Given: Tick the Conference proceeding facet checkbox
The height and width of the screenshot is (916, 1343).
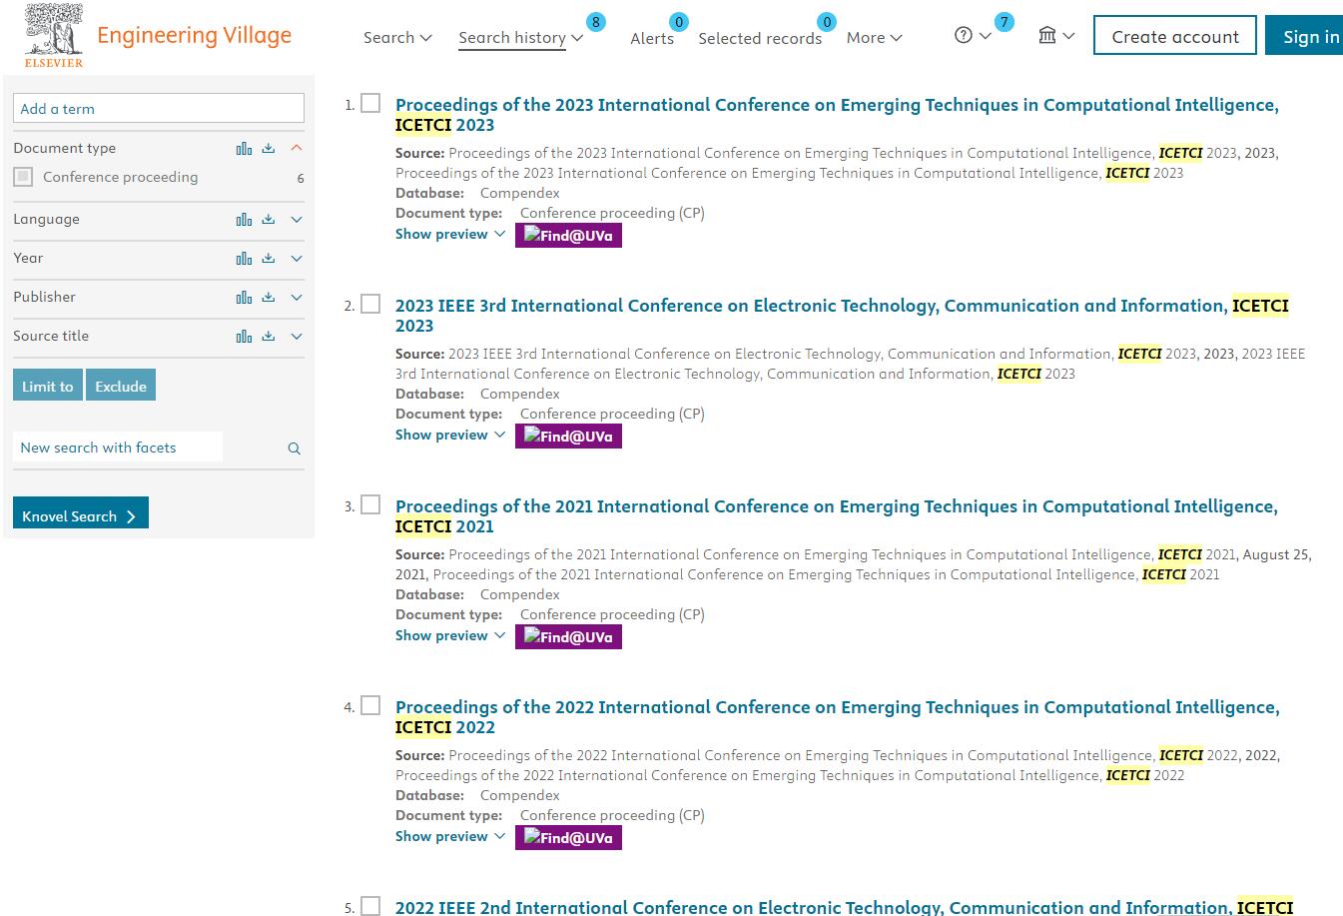Looking at the screenshot, I should click(x=23, y=177).
